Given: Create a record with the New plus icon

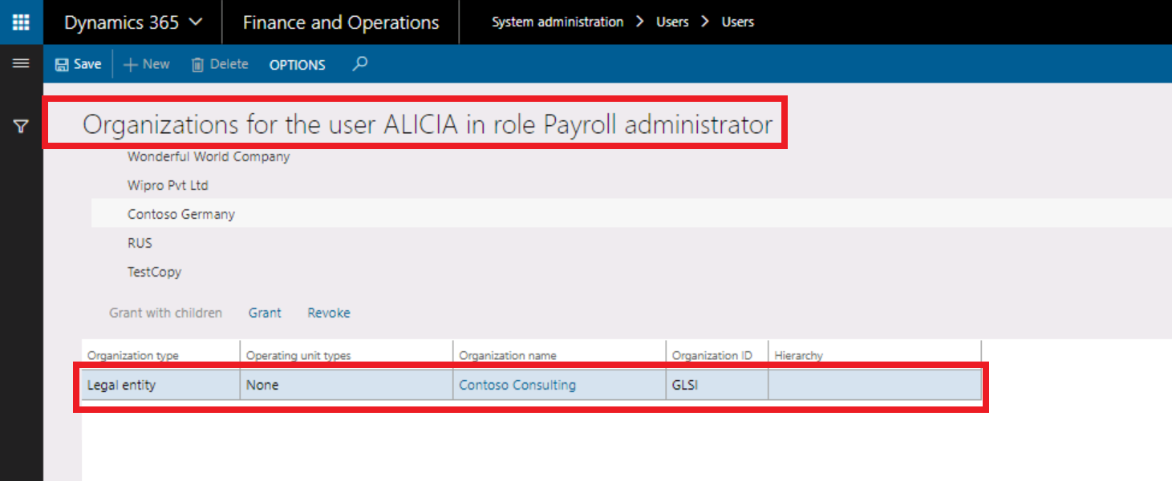Looking at the screenshot, I should [x=146, y=63].
